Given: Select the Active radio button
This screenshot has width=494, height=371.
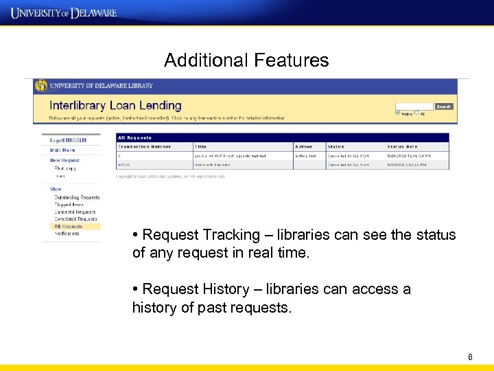Looking at the screenshot, I should (397, 113).
